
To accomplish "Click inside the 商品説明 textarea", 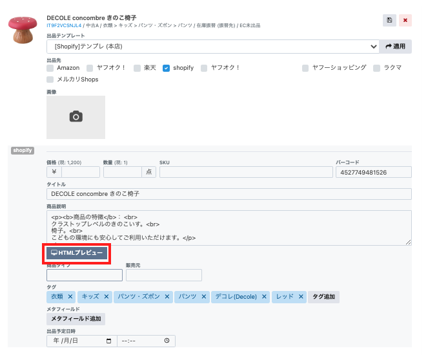I will click(x=229, y=228).
